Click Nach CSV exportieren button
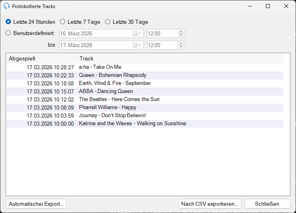The image size is (296, 213). [210, 204]
